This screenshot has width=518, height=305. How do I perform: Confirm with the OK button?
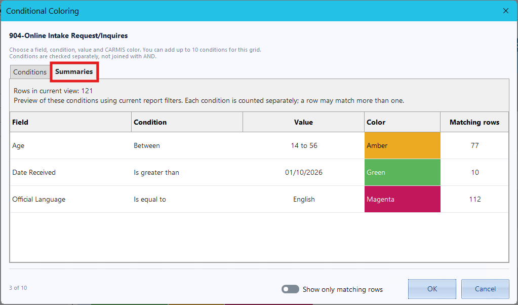(x=432, y=289)
